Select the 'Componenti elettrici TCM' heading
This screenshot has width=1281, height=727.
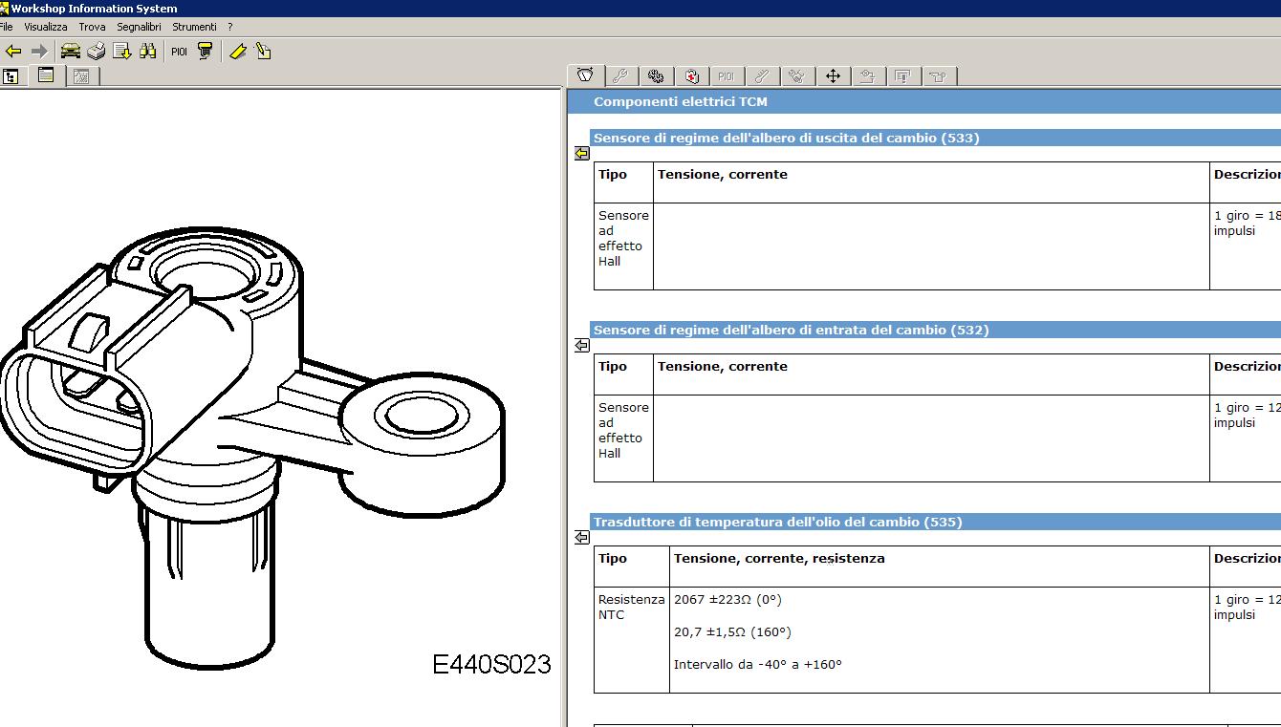click(x=680, y=101)
